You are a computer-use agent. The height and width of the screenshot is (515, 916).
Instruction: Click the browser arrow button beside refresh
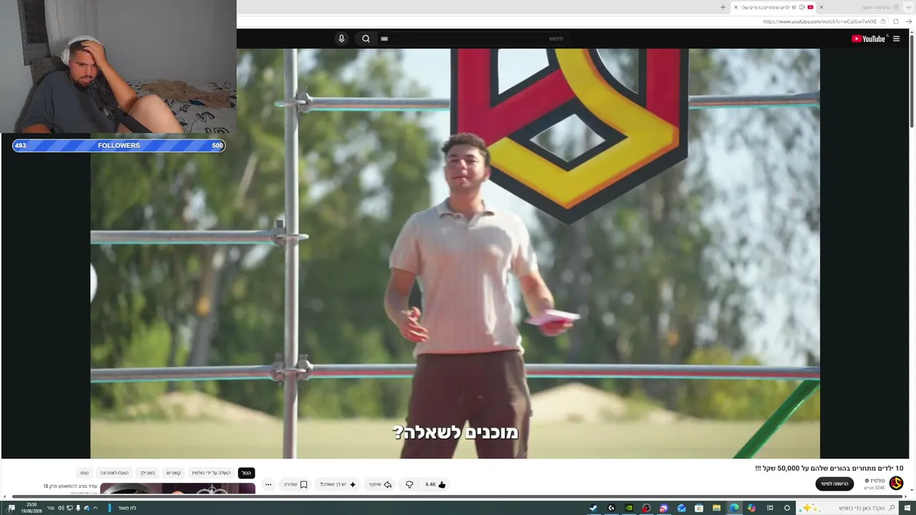(909, 21)
